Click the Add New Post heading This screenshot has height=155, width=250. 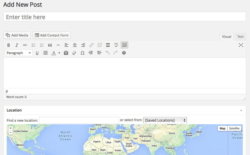click(23, 4)
